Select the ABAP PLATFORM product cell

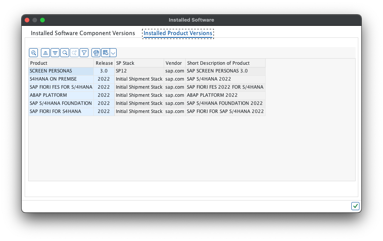(x=61, y=95)
